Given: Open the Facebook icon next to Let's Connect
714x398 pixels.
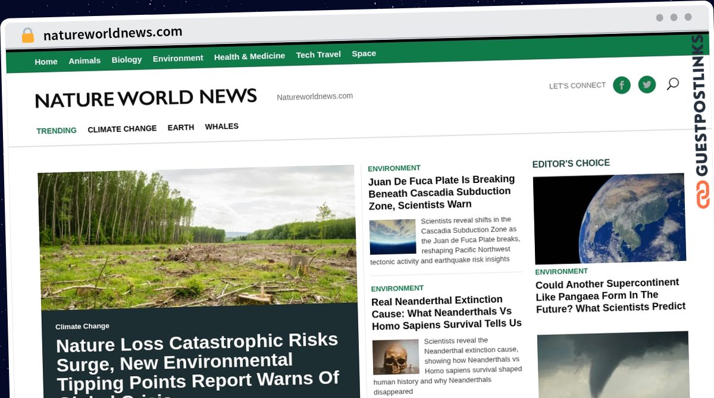Looking at the screenshot, I should pyautogui.click(x=621, y=85).
